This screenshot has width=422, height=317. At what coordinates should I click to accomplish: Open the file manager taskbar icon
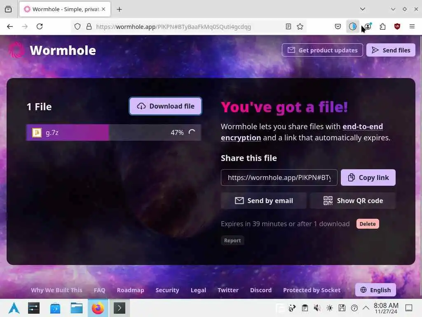click(x=76, y=308)
